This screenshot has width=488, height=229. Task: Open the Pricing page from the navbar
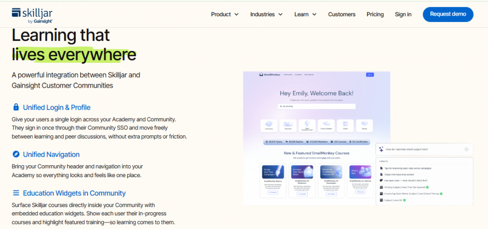pos(375,14)
